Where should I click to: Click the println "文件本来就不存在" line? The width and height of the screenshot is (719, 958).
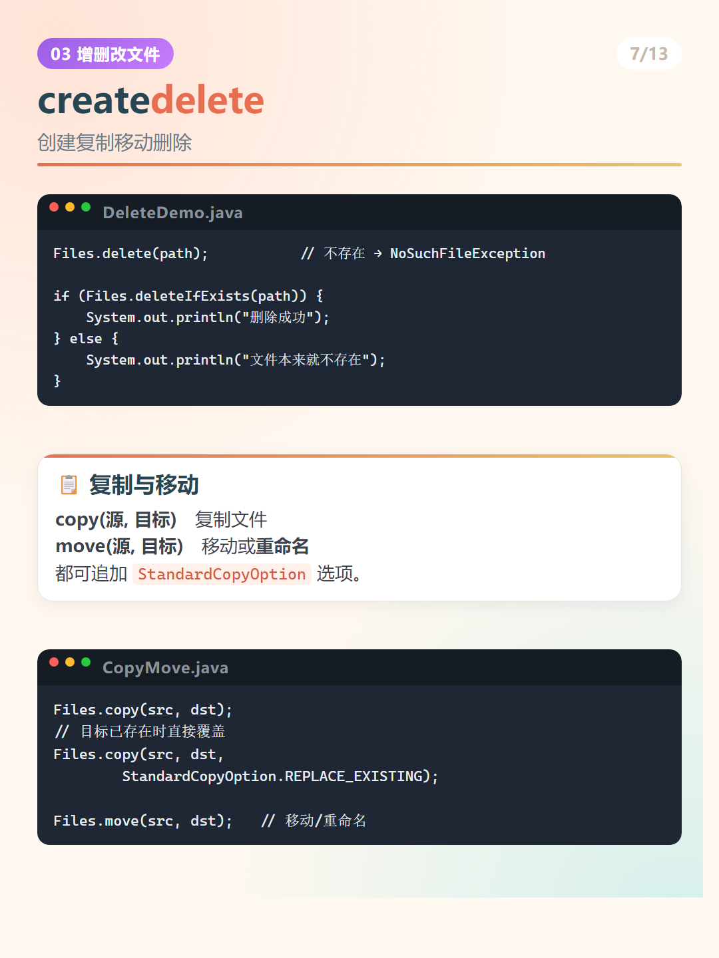click(236, 360)
